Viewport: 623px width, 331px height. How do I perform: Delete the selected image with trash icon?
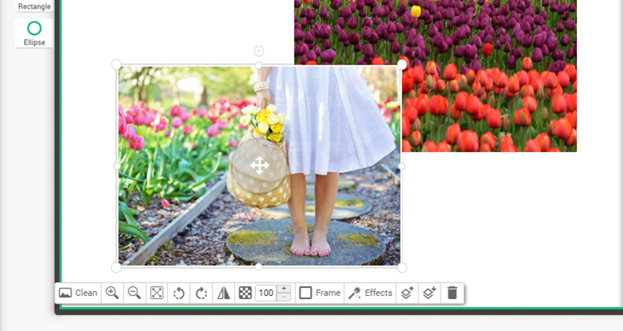pos(452,293)
